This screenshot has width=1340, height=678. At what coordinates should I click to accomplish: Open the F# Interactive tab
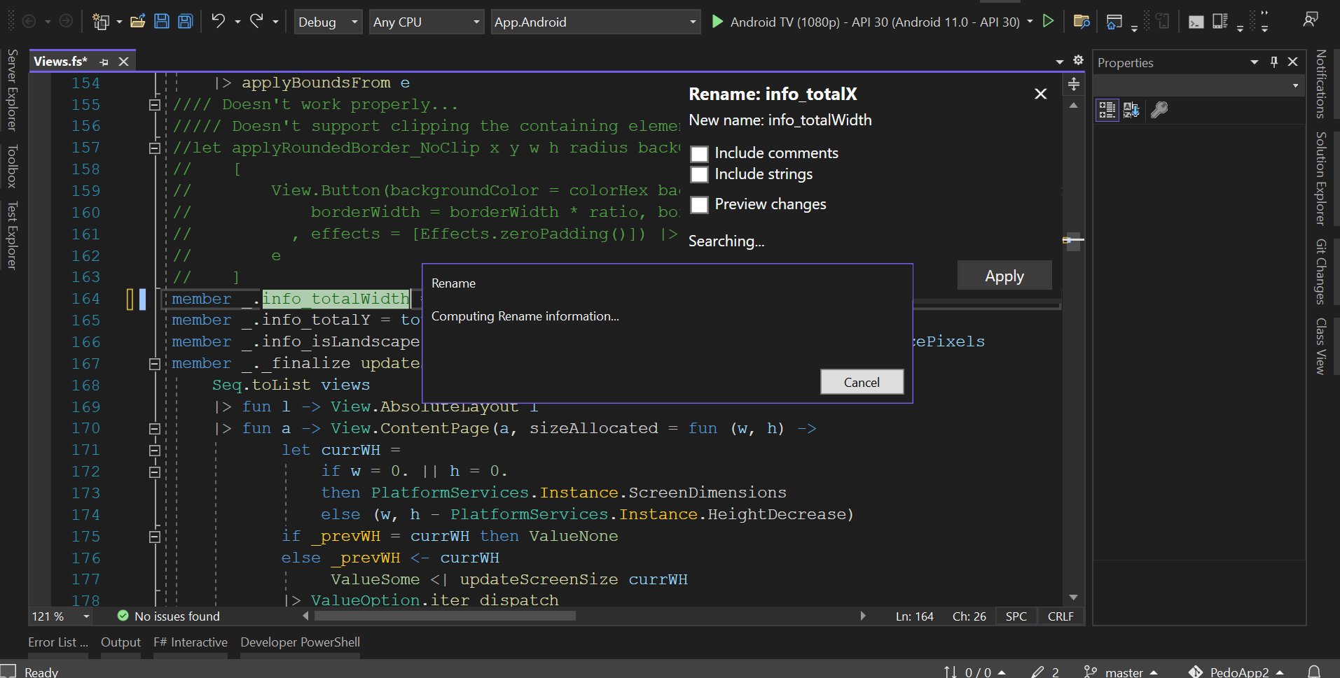(x=191, y=642)
